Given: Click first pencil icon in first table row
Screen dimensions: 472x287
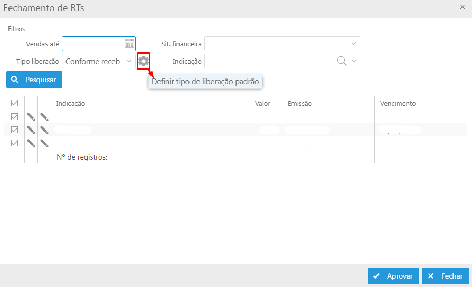Looking at the screenshot, I should 31,116.
